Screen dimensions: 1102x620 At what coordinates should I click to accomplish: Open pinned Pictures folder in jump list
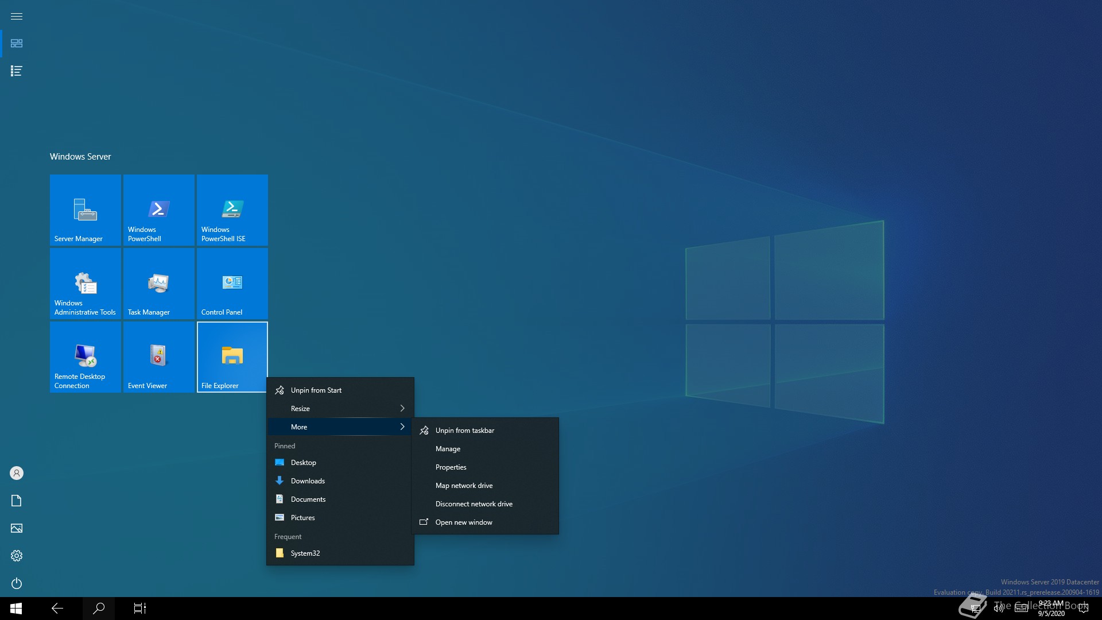pos(340,518)
